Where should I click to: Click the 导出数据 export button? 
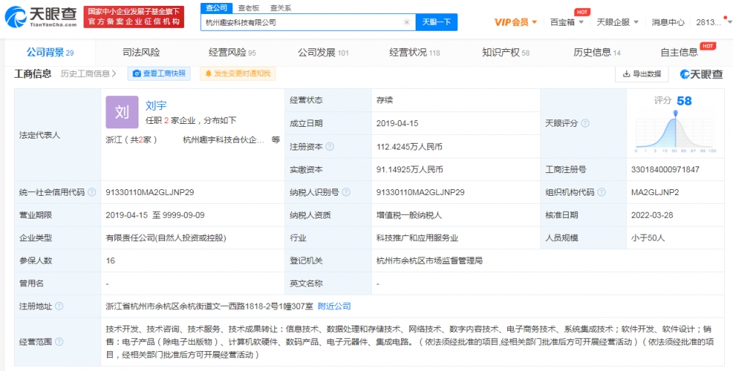pos(641,74)
